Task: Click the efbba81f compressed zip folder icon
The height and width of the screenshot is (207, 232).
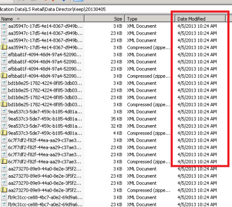Action: click(4, 76)
